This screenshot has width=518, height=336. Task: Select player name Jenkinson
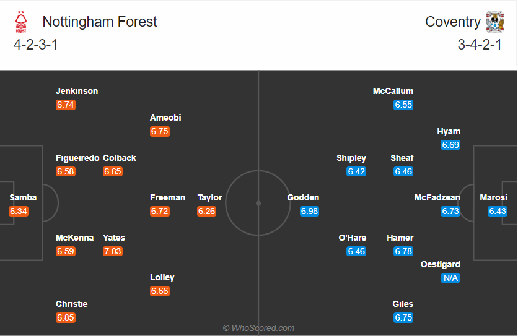[x=77, y=91]
